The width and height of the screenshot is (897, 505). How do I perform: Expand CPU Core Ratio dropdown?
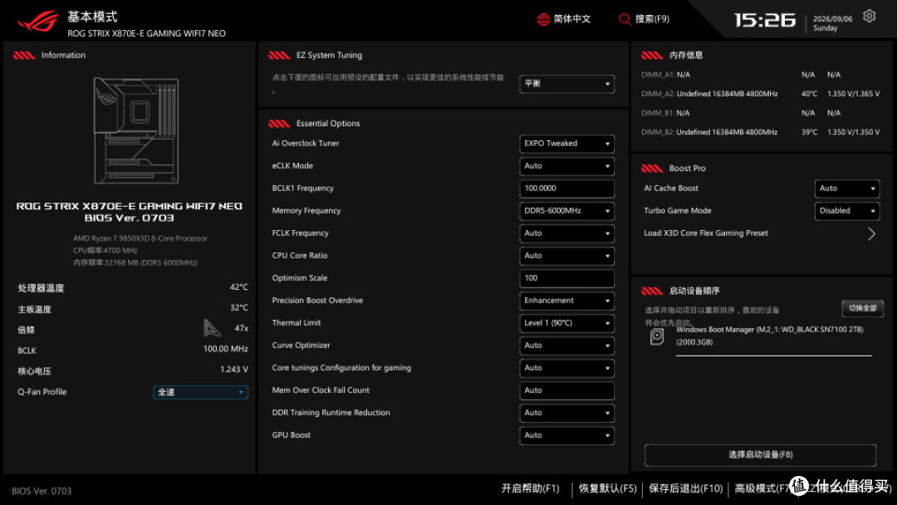click(x=567, y=256)
